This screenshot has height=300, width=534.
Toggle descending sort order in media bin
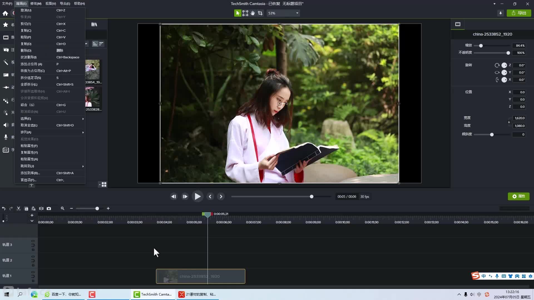(101, 44)
